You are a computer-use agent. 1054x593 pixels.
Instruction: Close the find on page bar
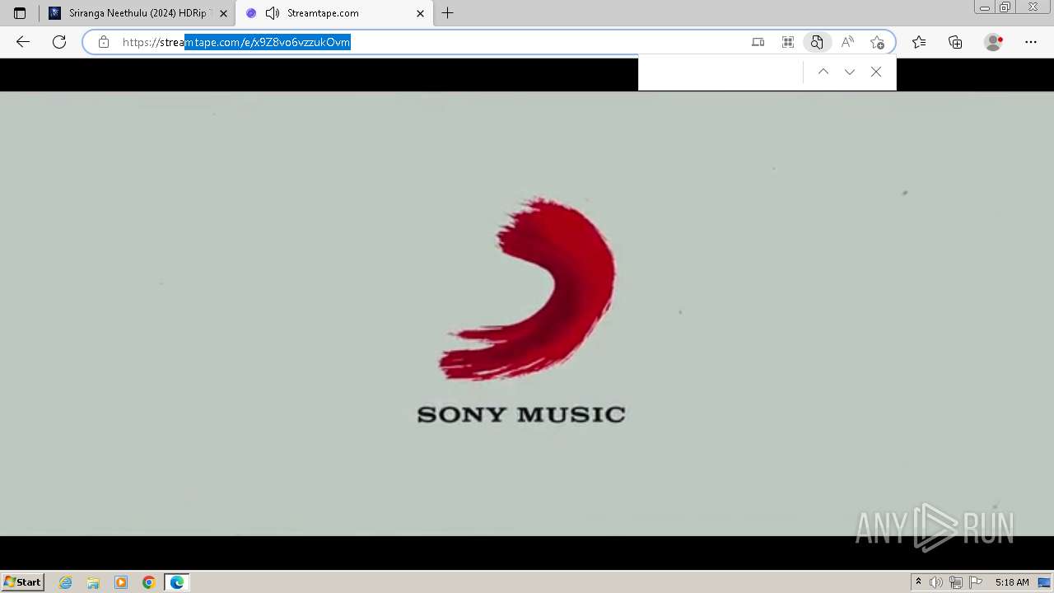[876, 72]
